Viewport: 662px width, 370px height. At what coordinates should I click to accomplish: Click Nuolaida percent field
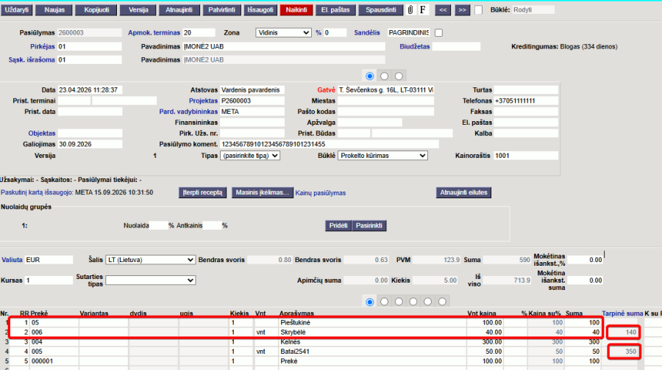click(x=159, y=225)
